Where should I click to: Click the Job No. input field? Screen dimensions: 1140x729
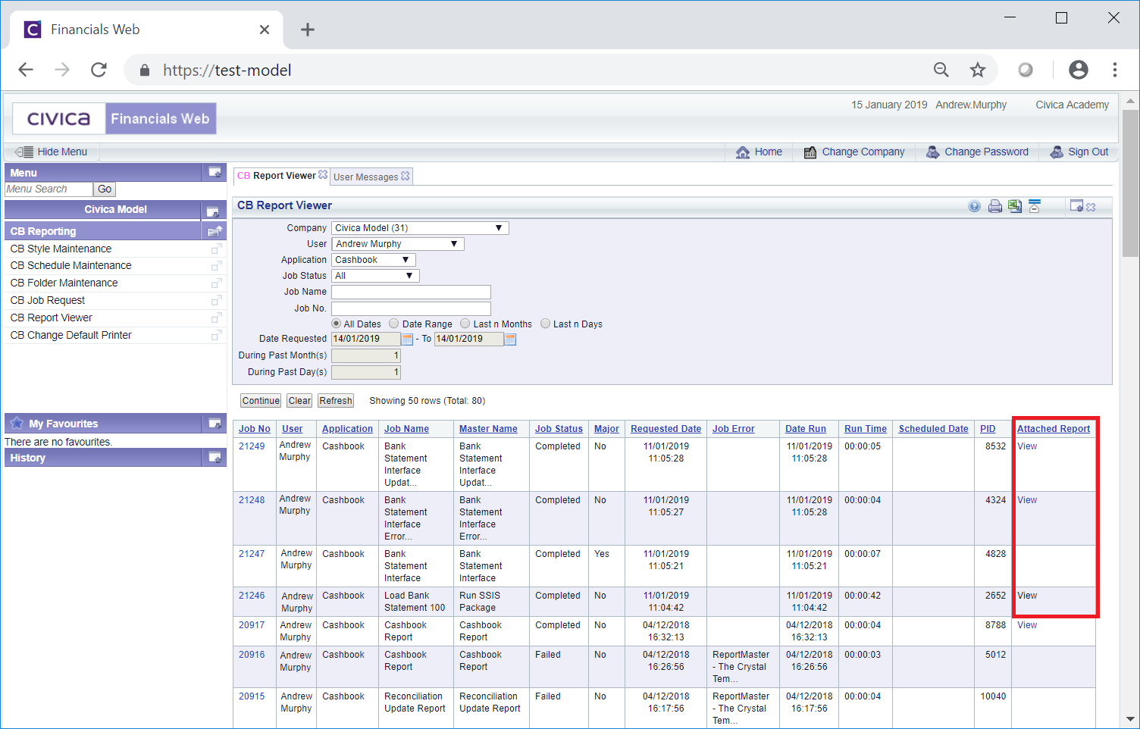411,308
